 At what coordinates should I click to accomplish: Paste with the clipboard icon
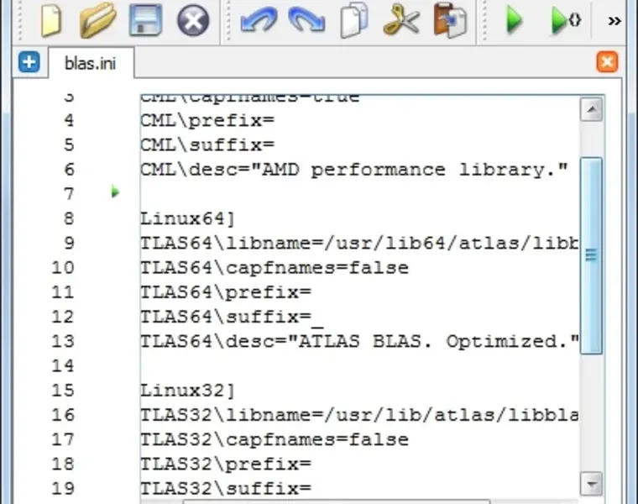450,20
